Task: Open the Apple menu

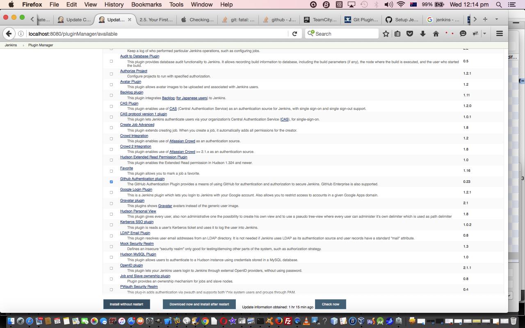Action: (x=11, y=5)
